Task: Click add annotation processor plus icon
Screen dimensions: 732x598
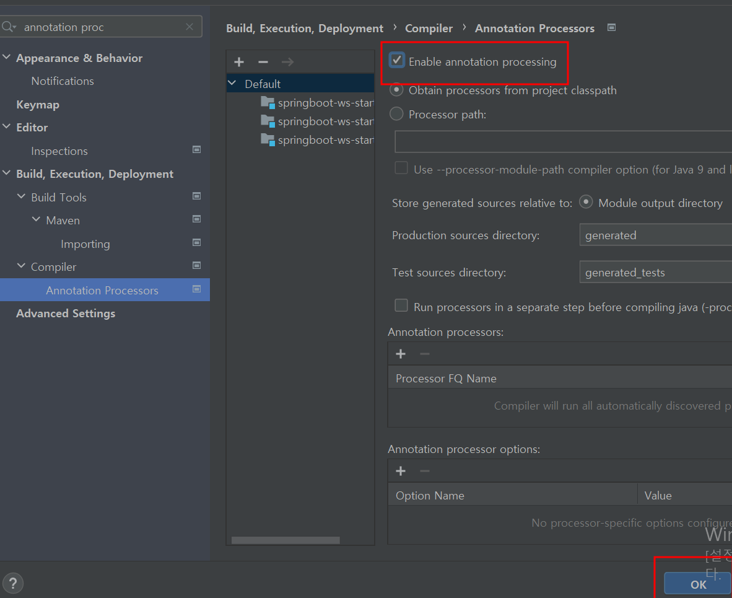Action: coord(401,354)
